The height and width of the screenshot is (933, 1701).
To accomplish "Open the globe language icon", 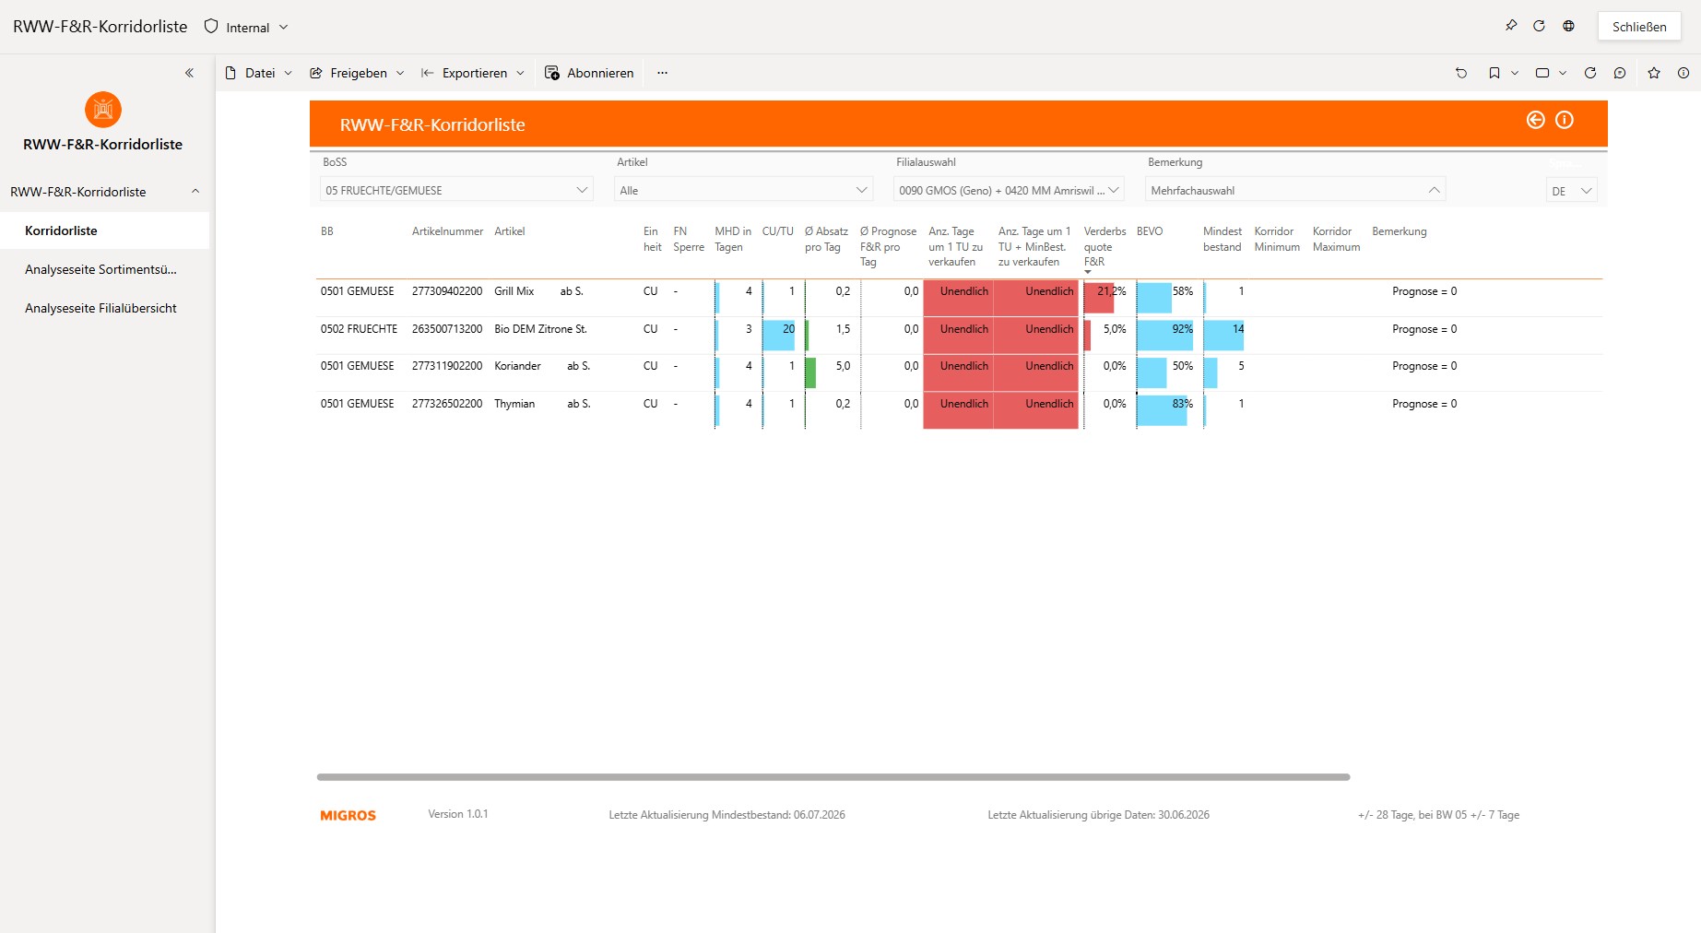I will click(1568, 26).
